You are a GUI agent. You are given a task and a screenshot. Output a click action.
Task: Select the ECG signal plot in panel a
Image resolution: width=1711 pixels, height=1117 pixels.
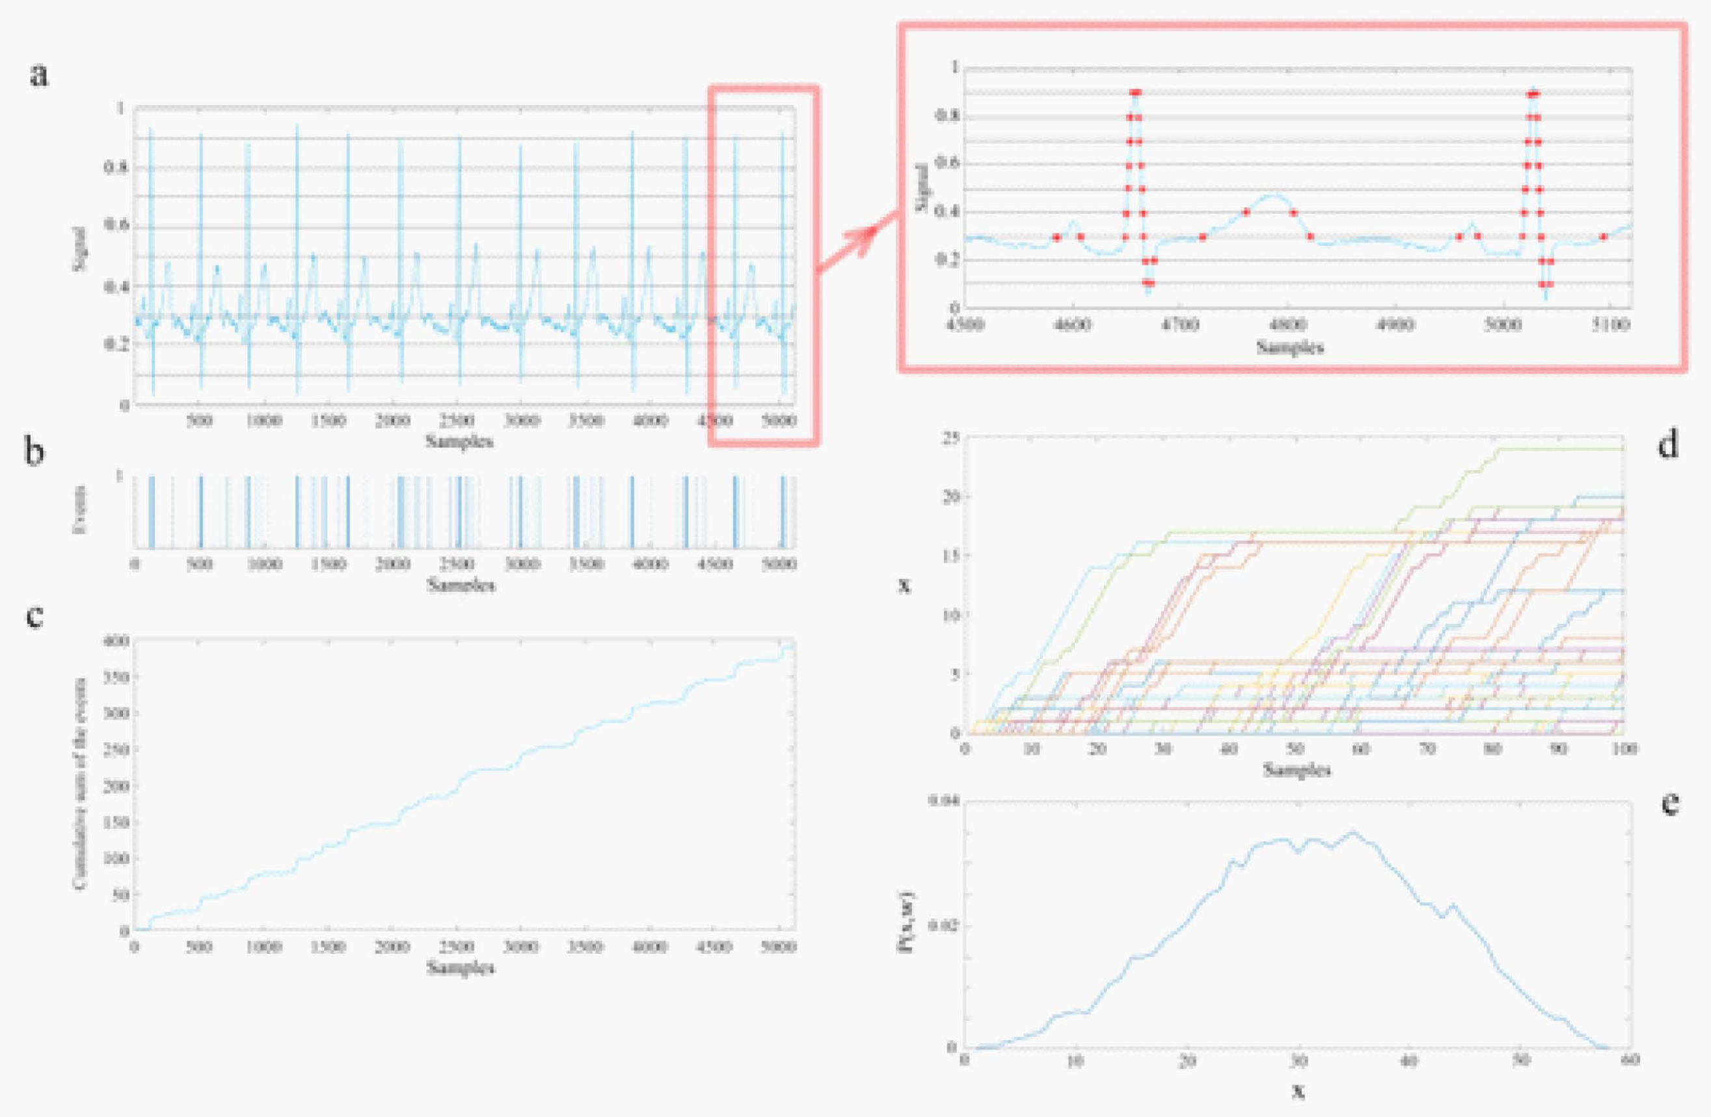coord(431,288)
